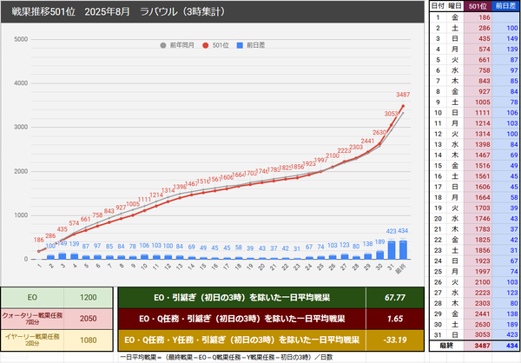The height and width of the screenshot is (363, 521).
Task: Click the gold banner EO・Q任務・Y任務・引継ぎ average
Action: pyautogui.click(x=242, y=340)
